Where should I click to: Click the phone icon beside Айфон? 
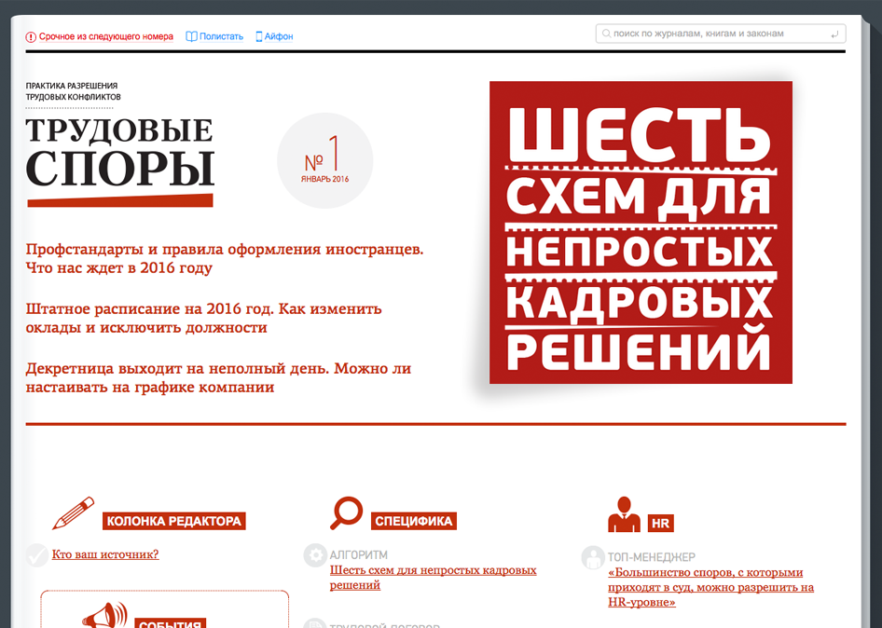click(259, 36)
